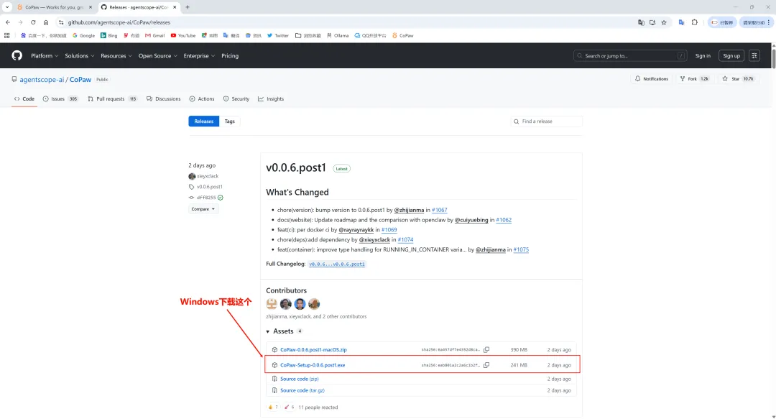
Task: Open Gmail bookmark
Action: click(155, 36)
